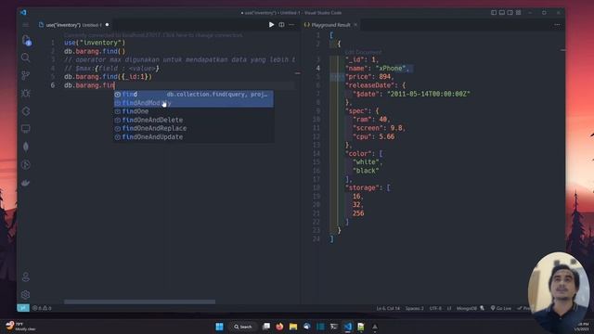Change the UTF-8 file encoding
Screen dimensions: 594x334
tap(435, 308)
